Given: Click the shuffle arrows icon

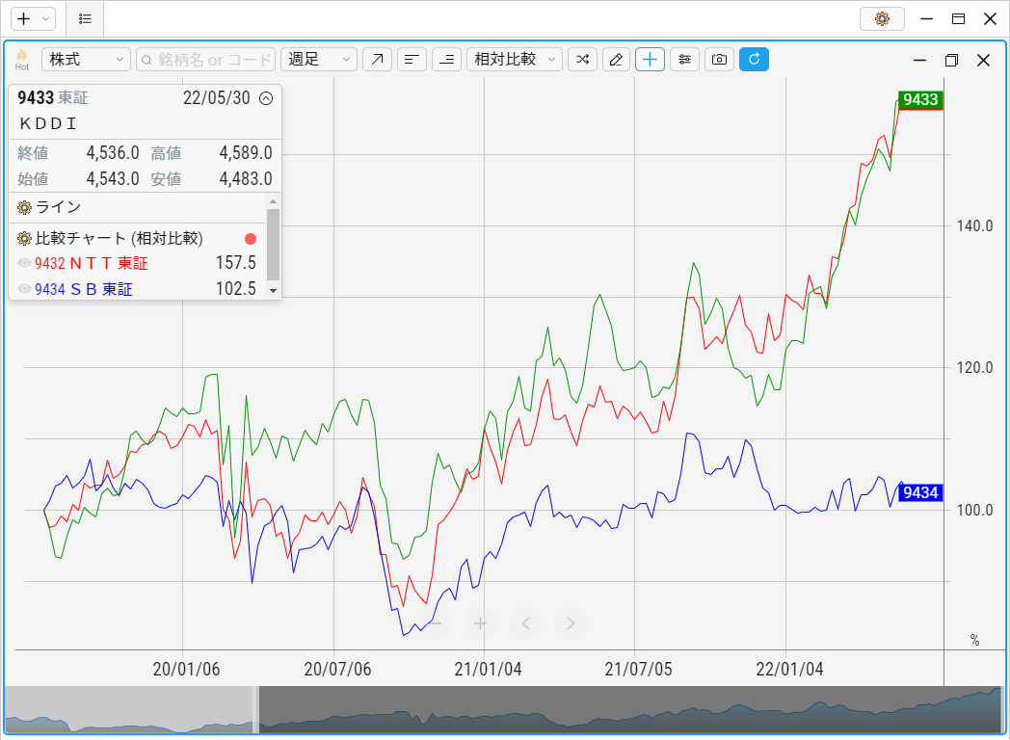Looking at the screenshot, I should [x=582, y=59].
